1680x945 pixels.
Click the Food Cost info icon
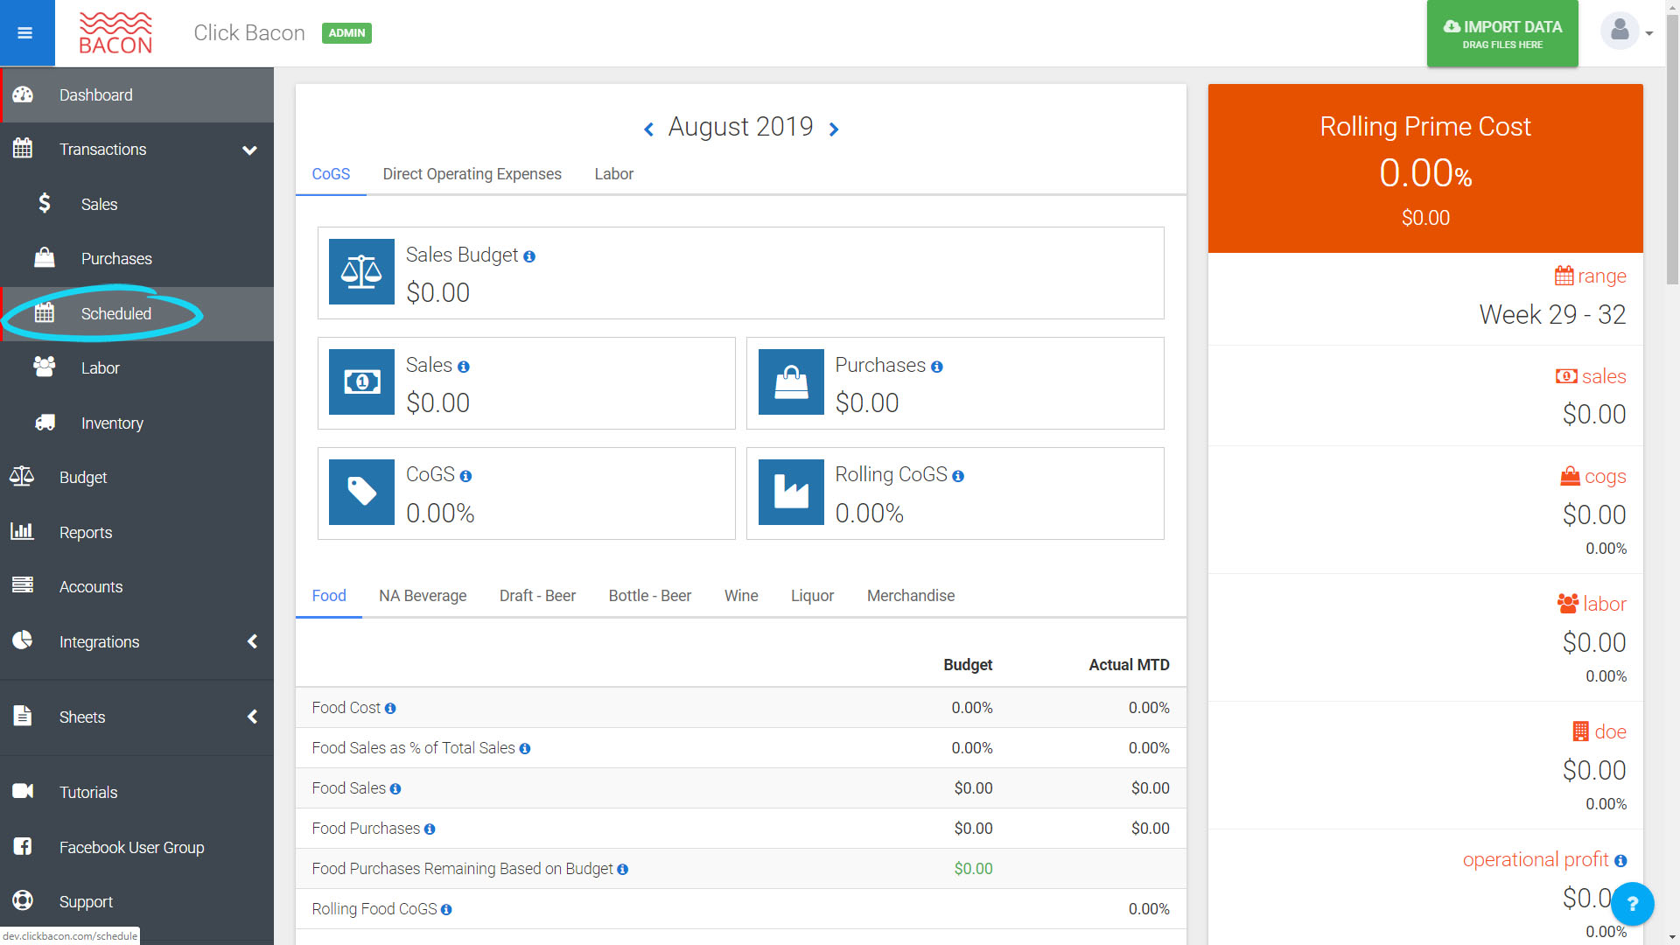pos(390,709)
